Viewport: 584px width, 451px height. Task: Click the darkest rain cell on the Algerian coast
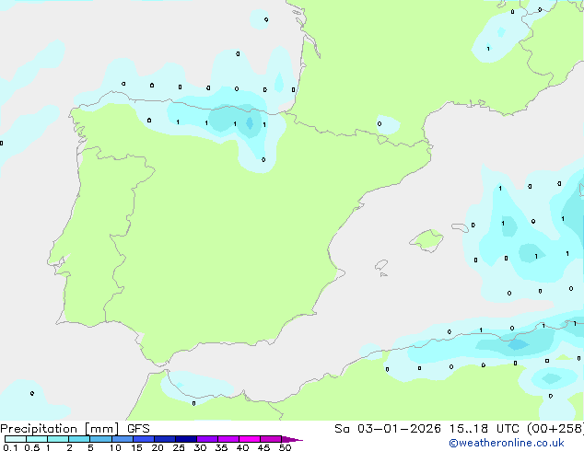[518, 344]
